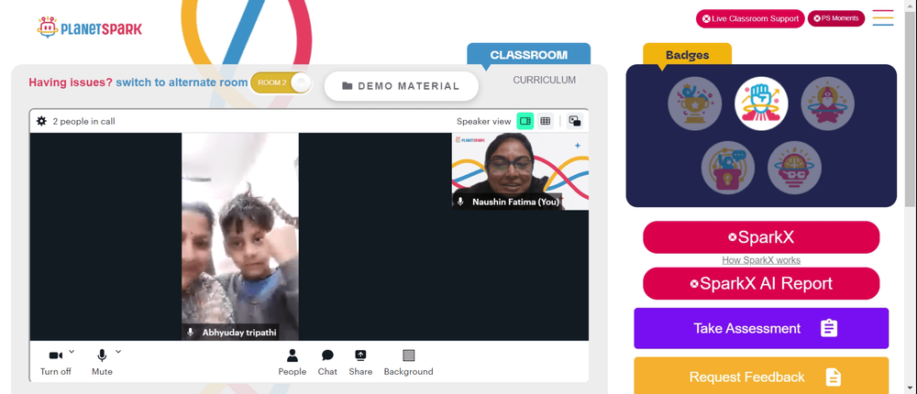Switch to speaker view layout icon

click(525, 121)
